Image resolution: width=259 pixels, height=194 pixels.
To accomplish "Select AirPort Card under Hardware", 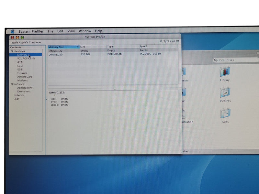I will (25, 77).
